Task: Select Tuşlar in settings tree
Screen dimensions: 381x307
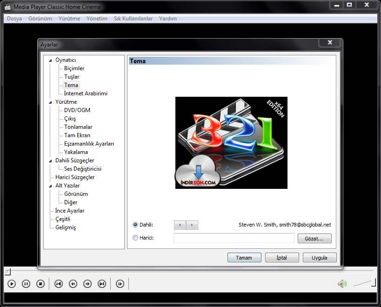Action: pyautogui.click(x=72, y=77)
